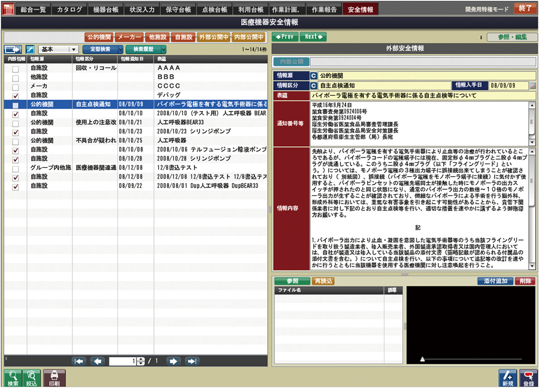This screenshot has width=539, height=390.
Task: Open the 基本 search mode dropdown
Action: point(65,50)
